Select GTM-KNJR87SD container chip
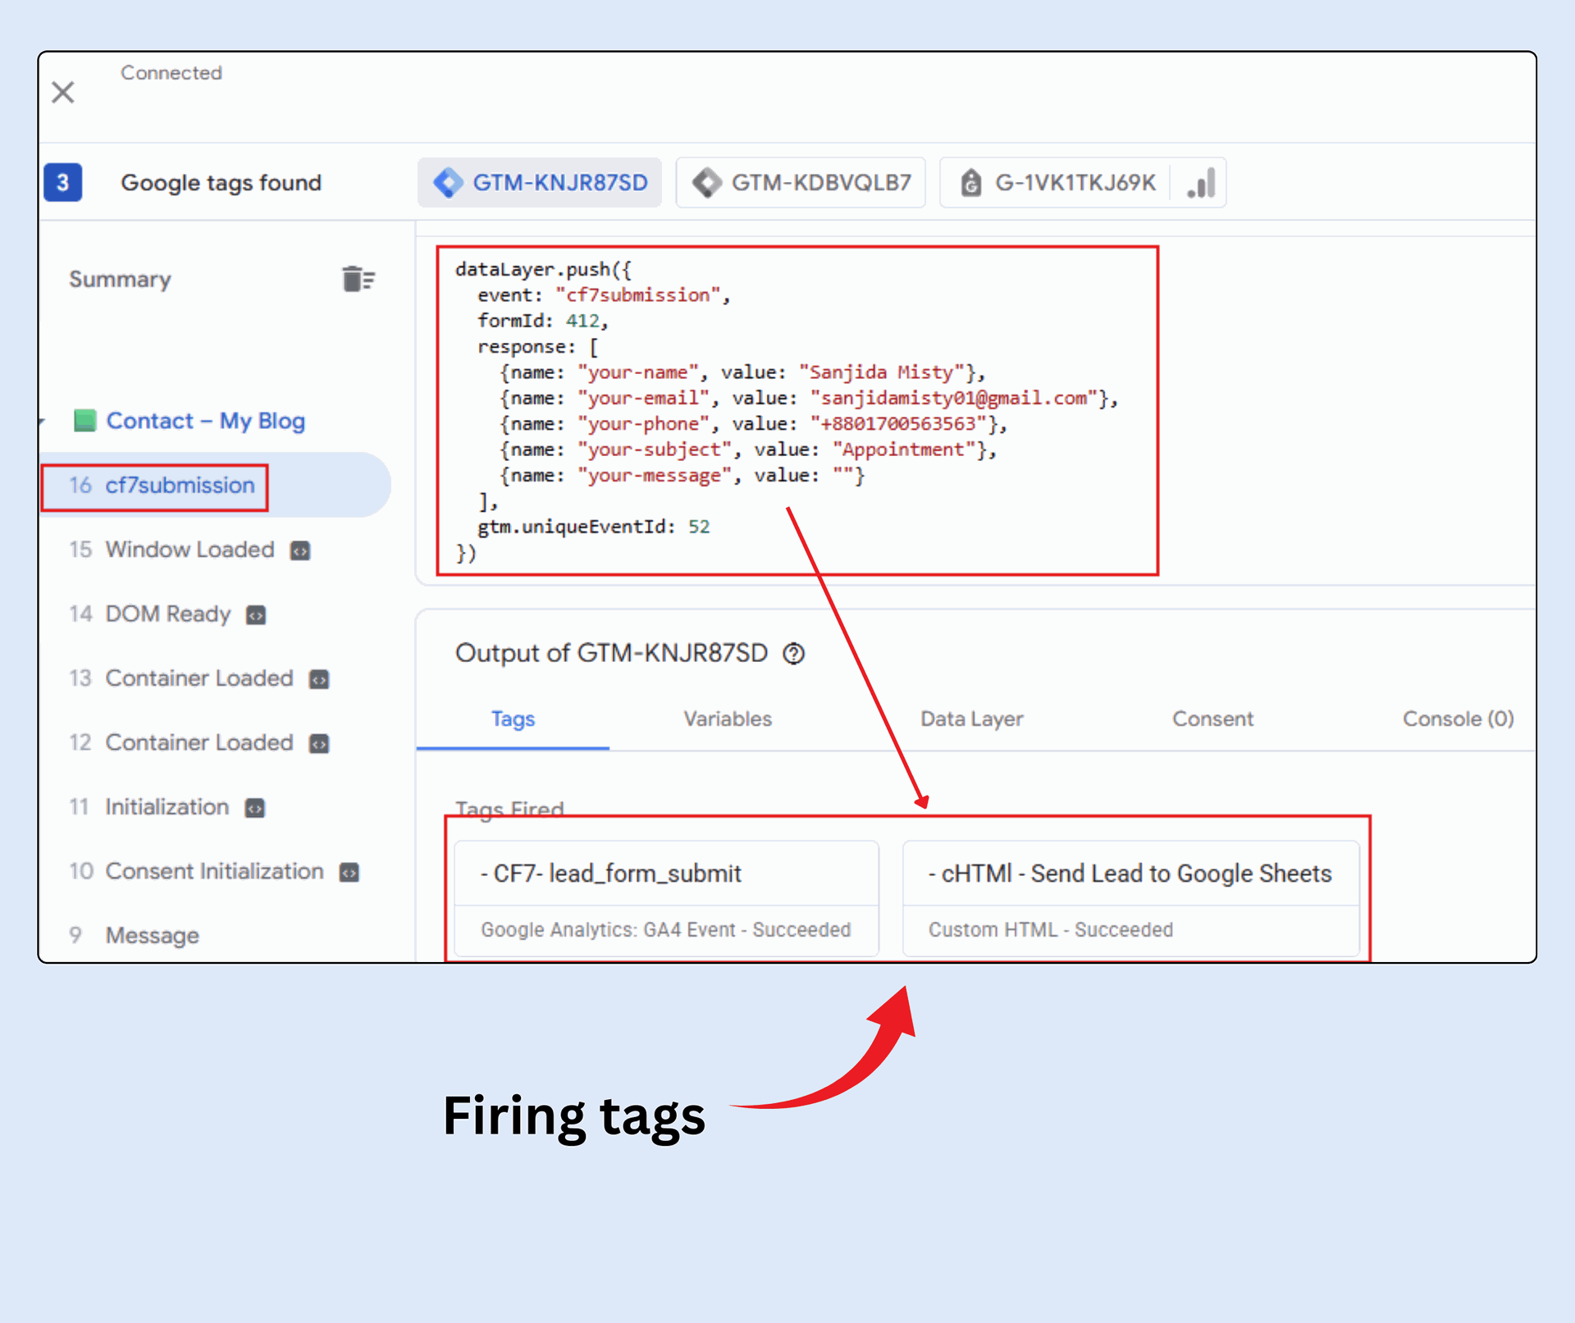 coord(541,182)
